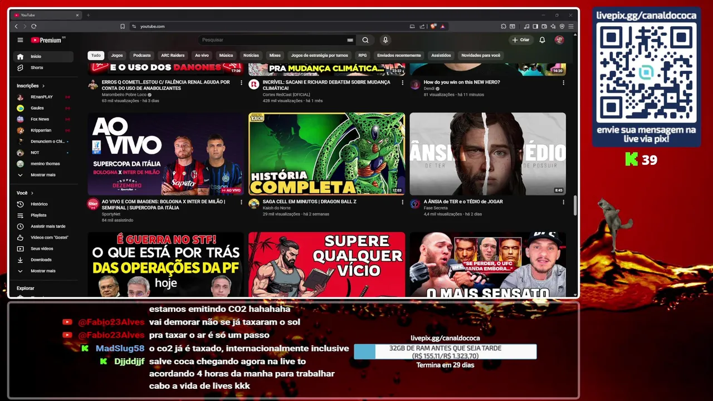The image size is (713, 401).
Task: Select the Podcasts filter chip
Action: (142, 55)
